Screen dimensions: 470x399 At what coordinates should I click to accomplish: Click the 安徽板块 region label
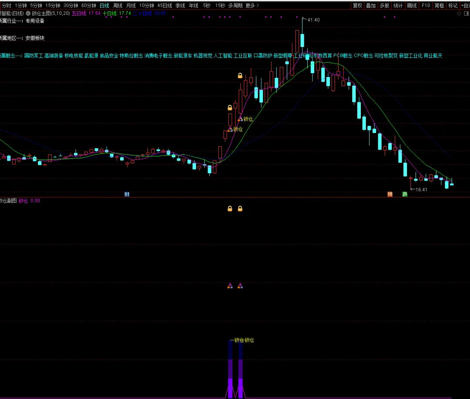click(x=35, y=38)
